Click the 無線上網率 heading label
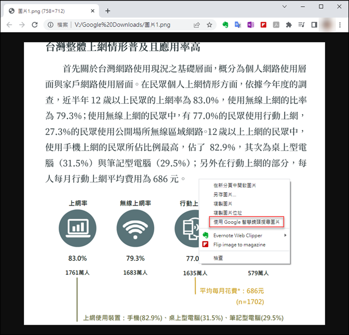 pyautogui.click(x=136, y=203)
